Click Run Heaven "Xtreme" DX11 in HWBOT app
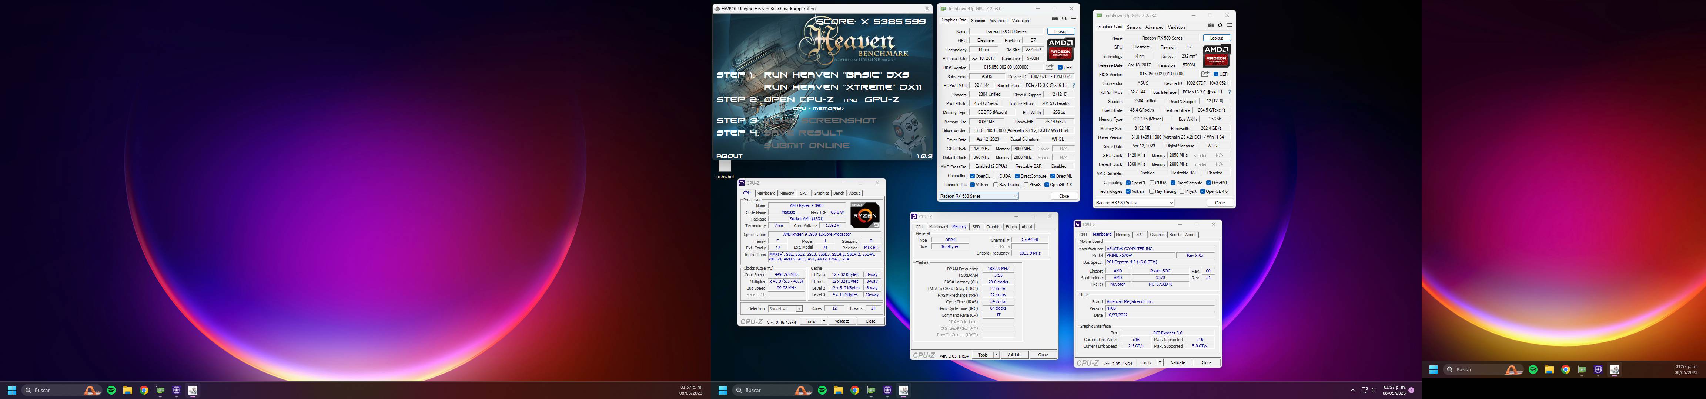The height and width of the screenshot is (399, 1706). [x=842, y=87]
